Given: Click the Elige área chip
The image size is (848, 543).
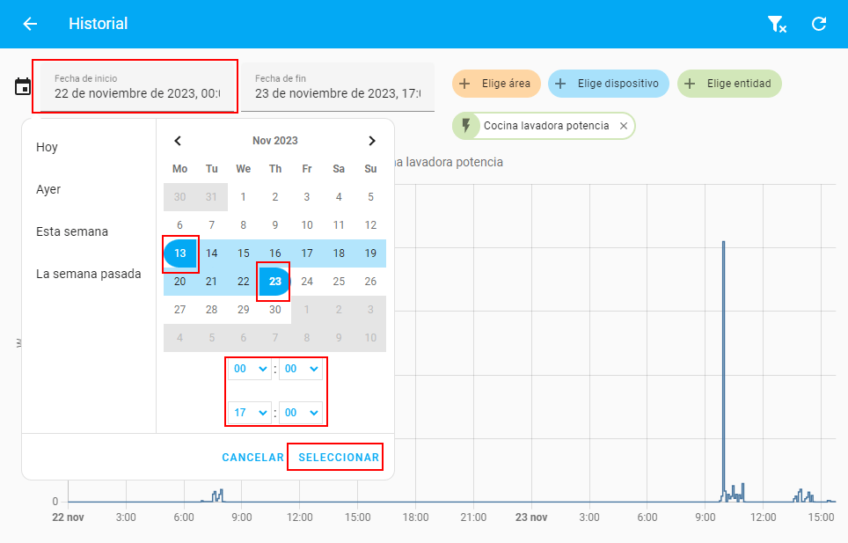Looking at the screenshot, I should [x=496, y=84].
